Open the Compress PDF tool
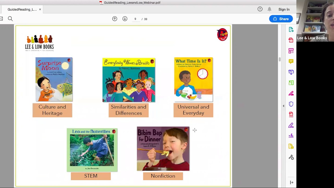This screenshot has height=188, width=334. pos(291,115)
